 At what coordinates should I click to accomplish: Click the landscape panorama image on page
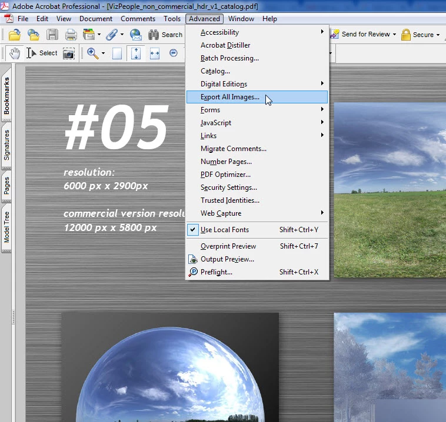[390, 190]
